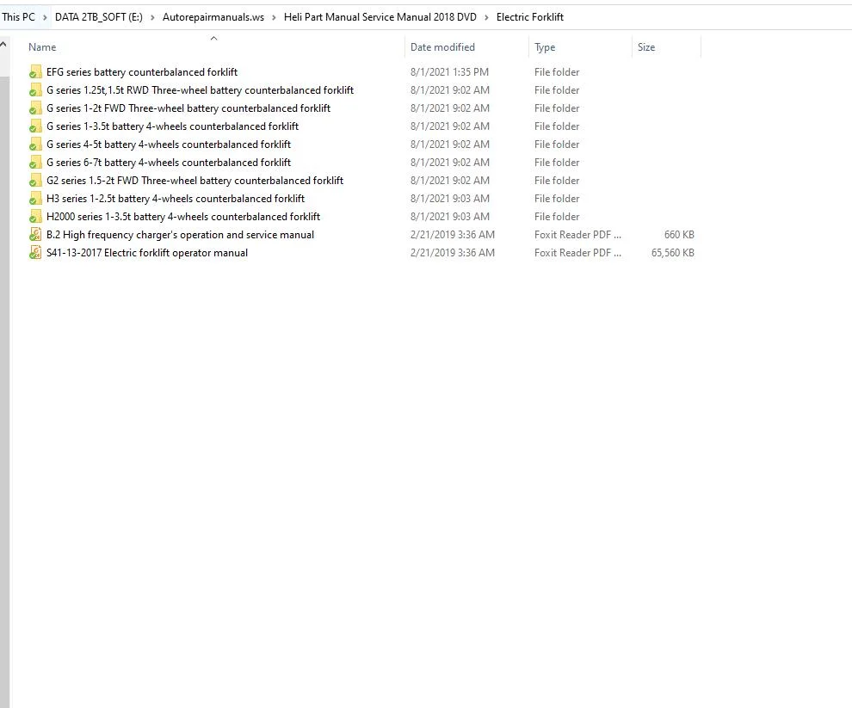Click File folder type of G2 series row
Image resolution: width=852 pixels, height=708 pixels.
point(557,181)
